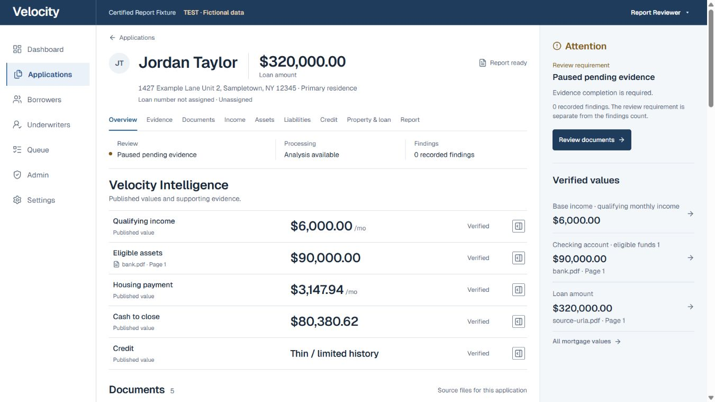715x402 pixels.
Task: Follow the All mortgage values link
Action: point(586,342)
